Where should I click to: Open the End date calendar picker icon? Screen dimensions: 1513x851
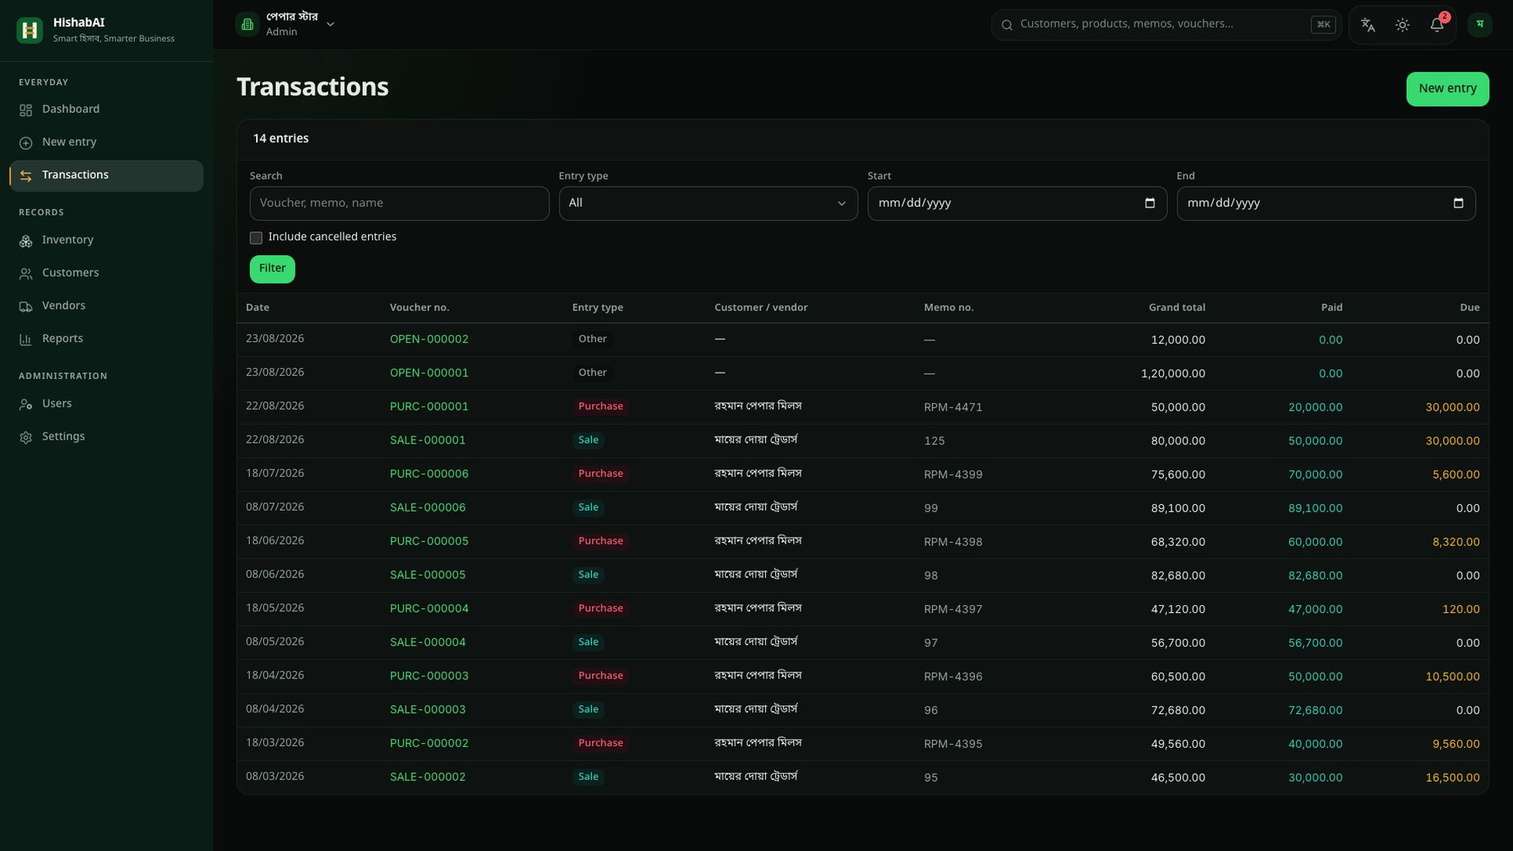(1459, 203)
